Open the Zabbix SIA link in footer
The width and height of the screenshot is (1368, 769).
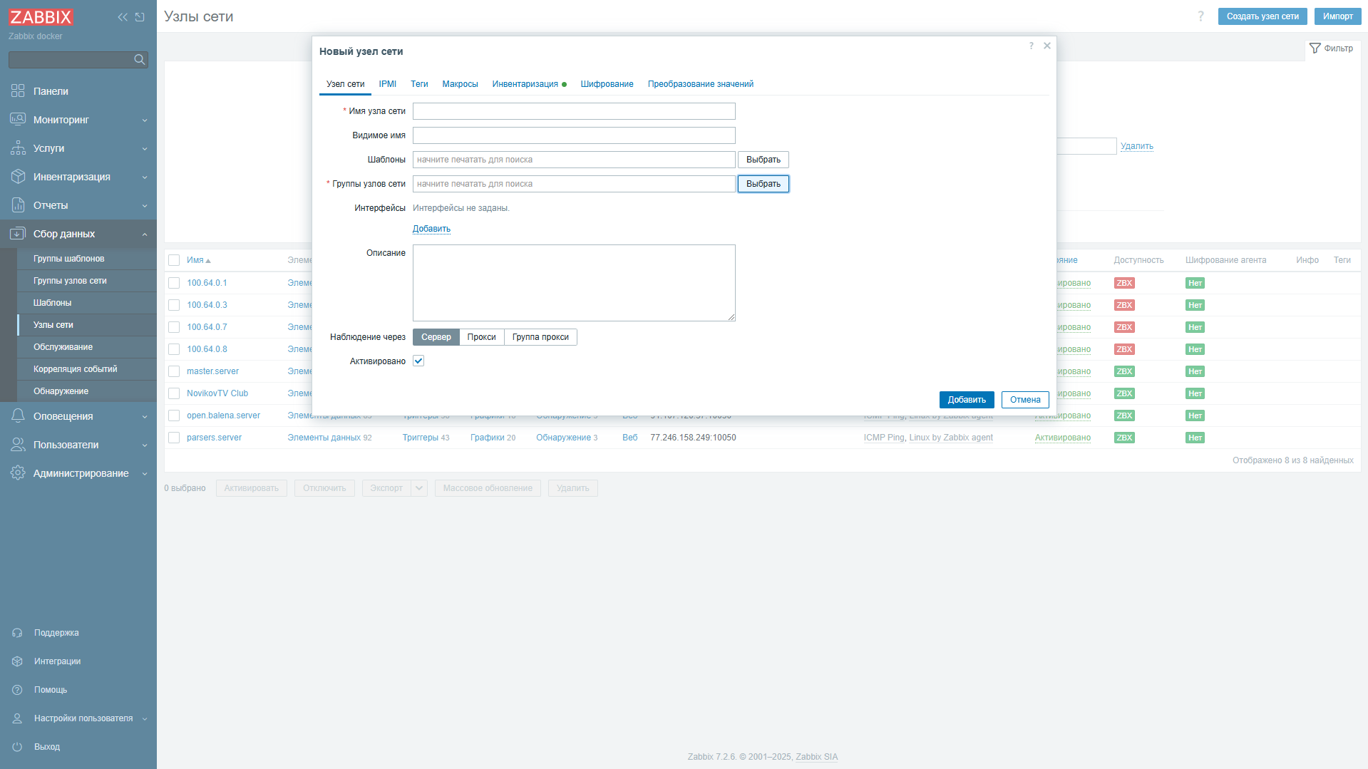(x=816, y=757)
